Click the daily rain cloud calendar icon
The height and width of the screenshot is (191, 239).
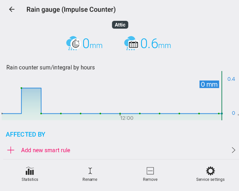tap(131, 44)
